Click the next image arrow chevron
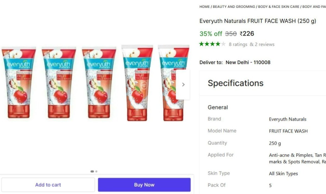The width and height of the screenshot is (326, 194). click(183, 84)
